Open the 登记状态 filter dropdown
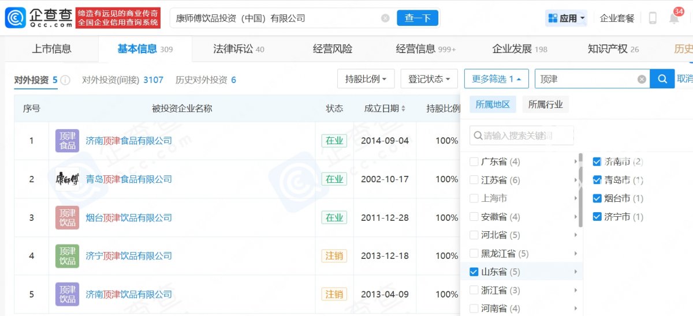The image size is (693, 316). 429,79
